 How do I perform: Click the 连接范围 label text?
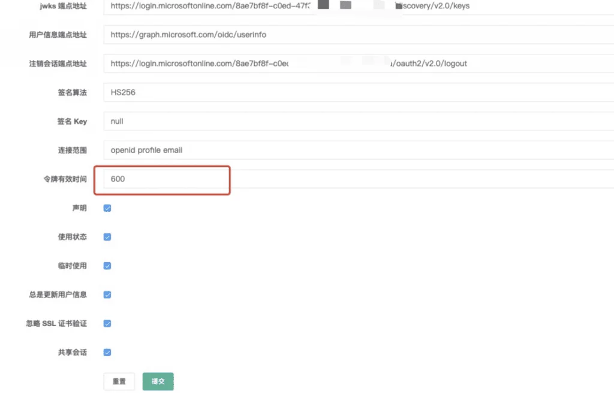(72, 150)
